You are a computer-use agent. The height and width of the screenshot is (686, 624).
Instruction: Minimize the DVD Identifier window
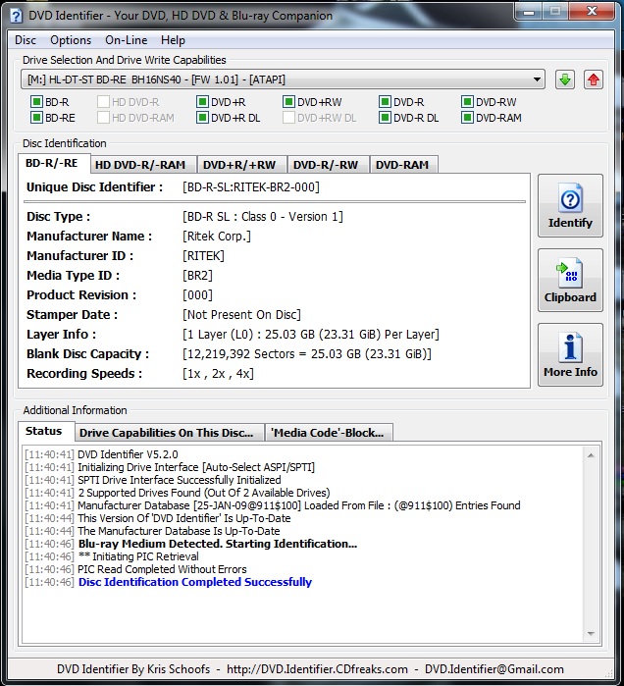point(529,12)
